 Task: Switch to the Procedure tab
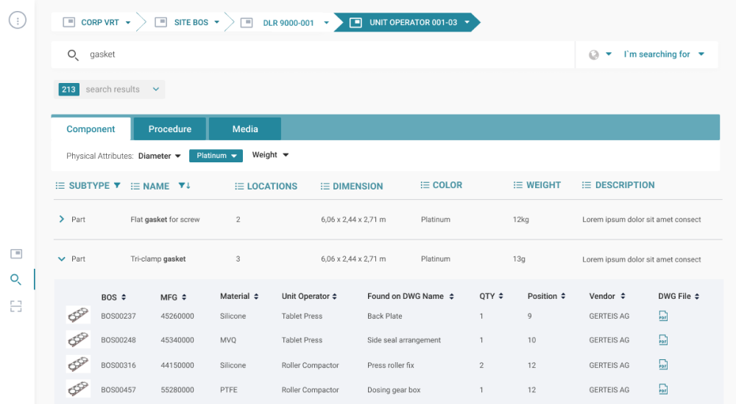[x=170, y=129]
